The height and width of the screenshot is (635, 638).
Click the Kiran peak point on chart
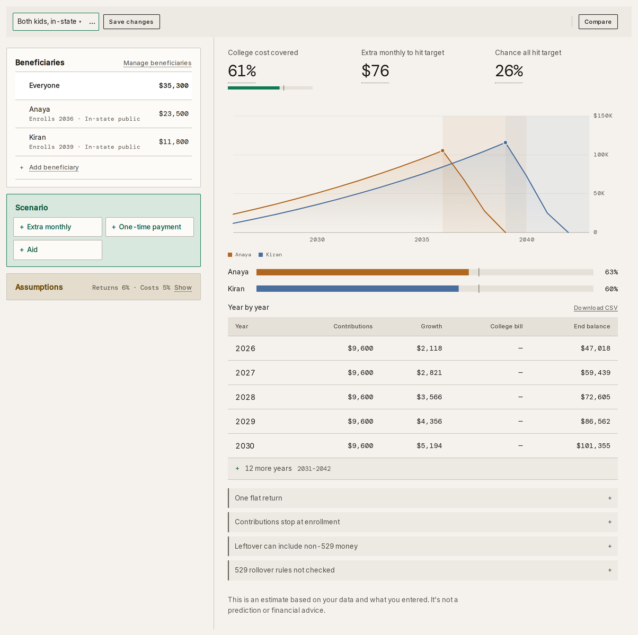click(x=506, y=142)
